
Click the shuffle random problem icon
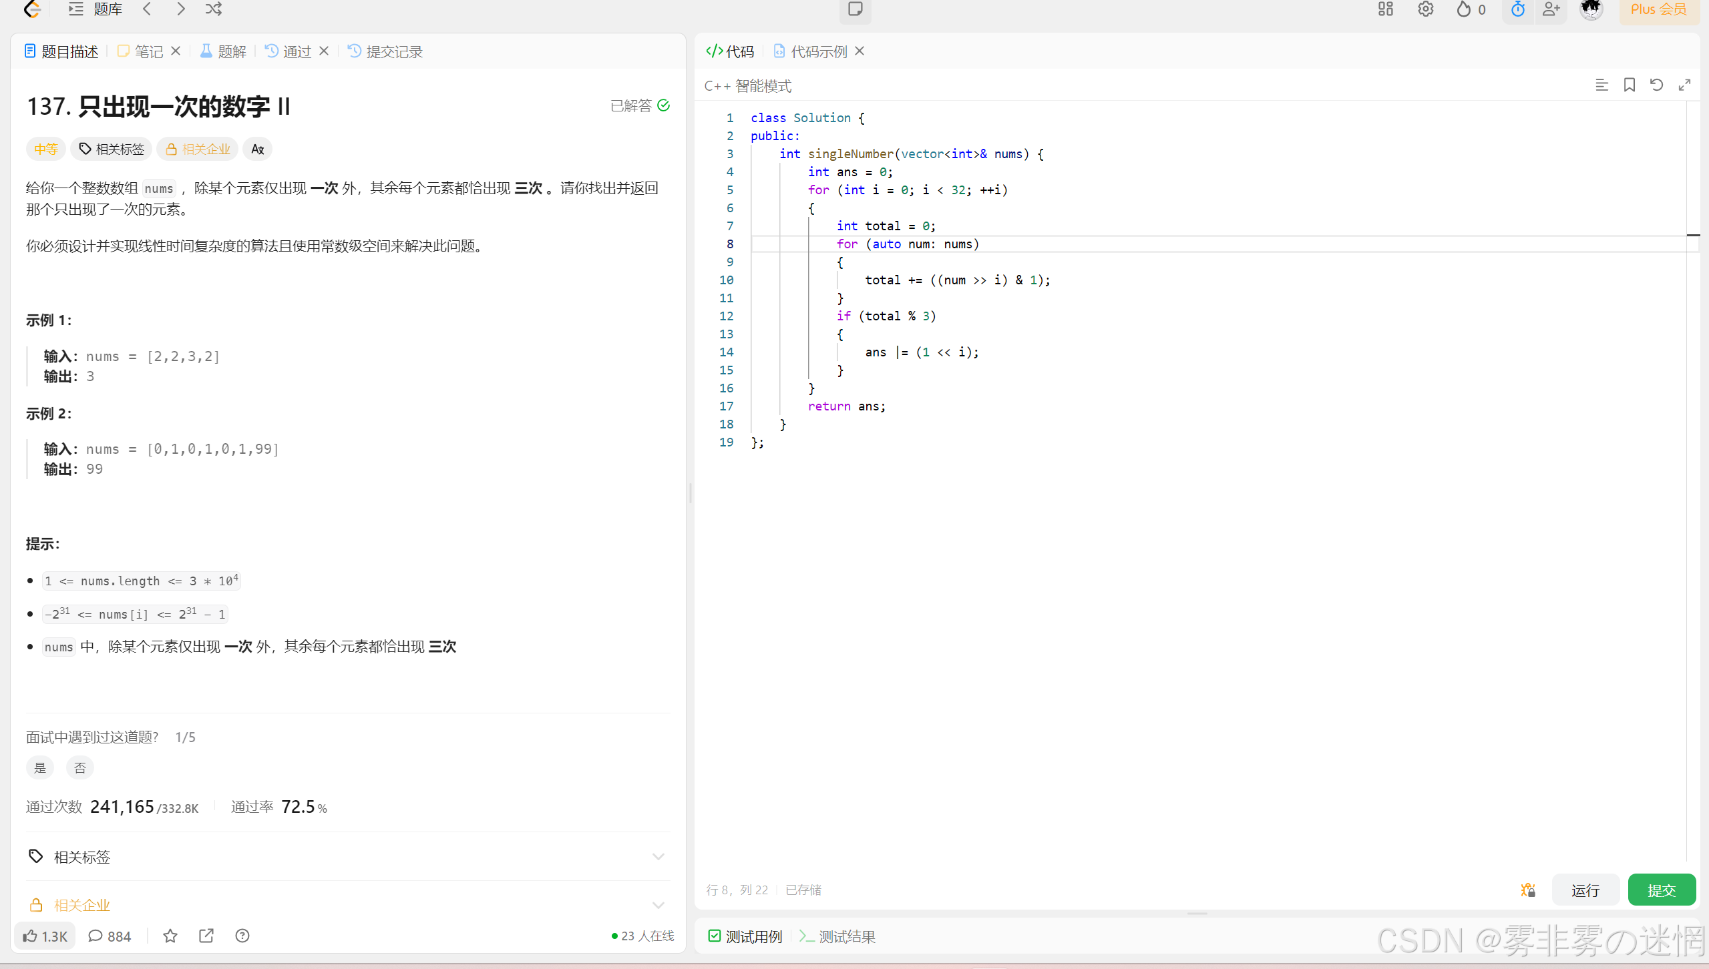pyautogui.click(x=213, y=9)
